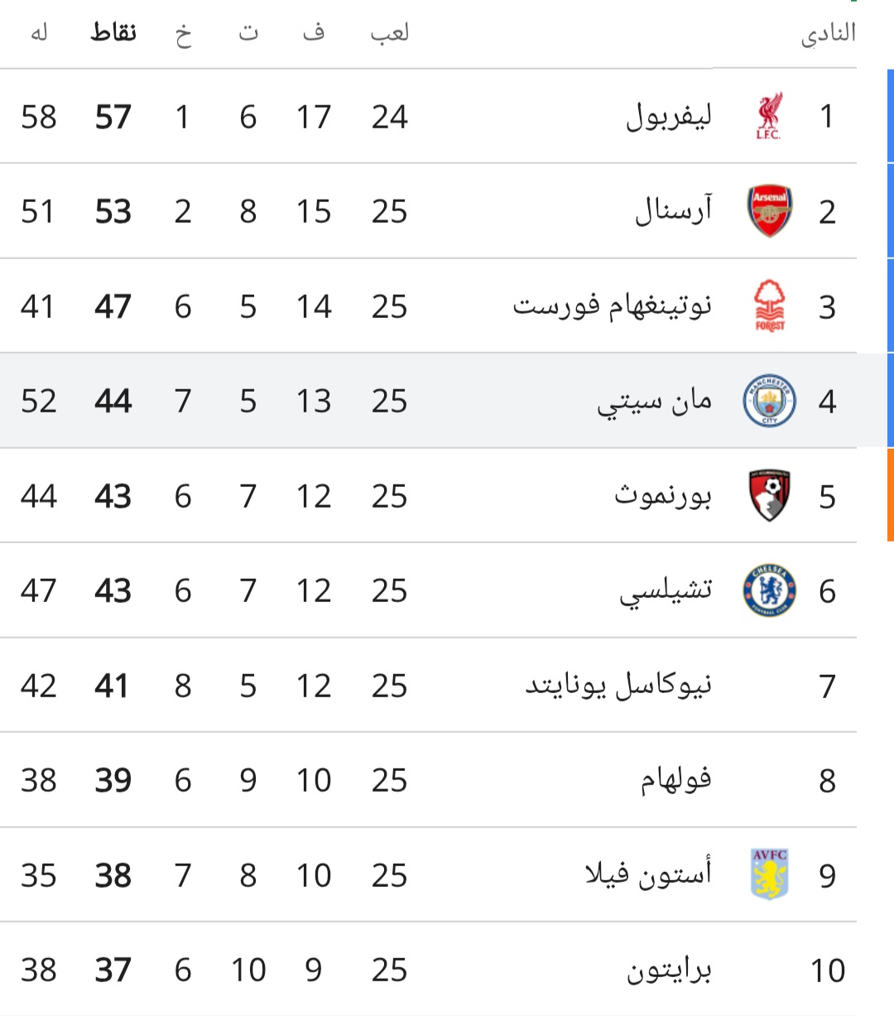This screenshot has width=894, height=1016.
Task: Click the Liverpool club crest
Action: (x=769, y=117)
